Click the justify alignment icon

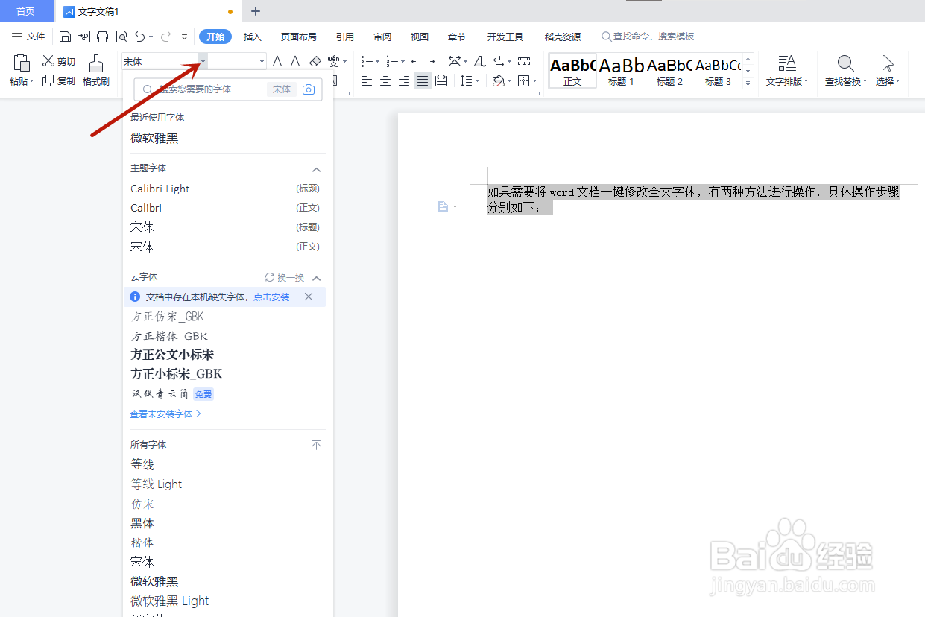click(x=423, y=80)
